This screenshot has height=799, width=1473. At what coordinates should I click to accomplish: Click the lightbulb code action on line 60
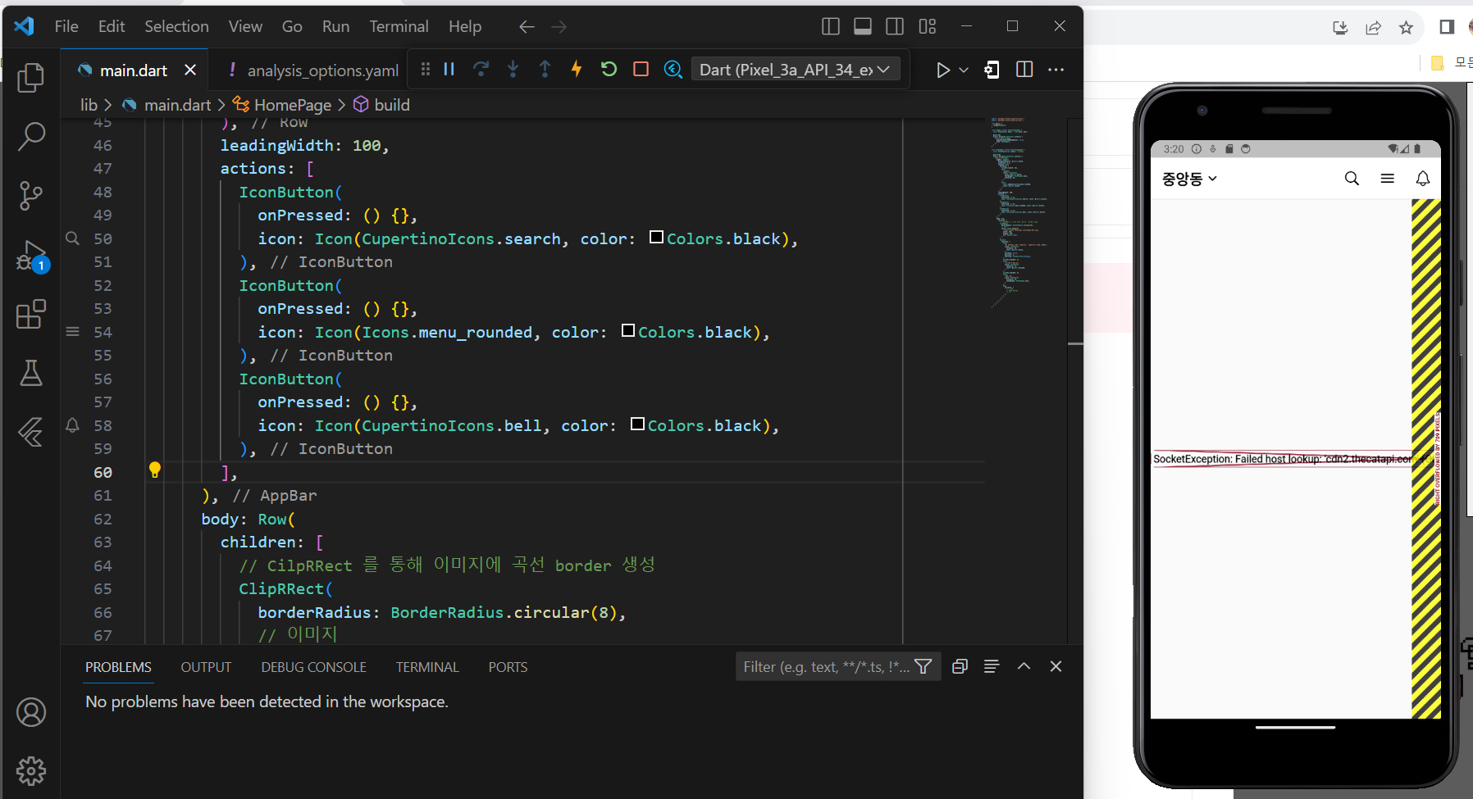coord(154,470)
